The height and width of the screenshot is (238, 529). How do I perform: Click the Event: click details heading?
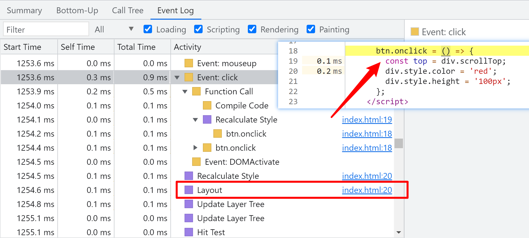444,32
